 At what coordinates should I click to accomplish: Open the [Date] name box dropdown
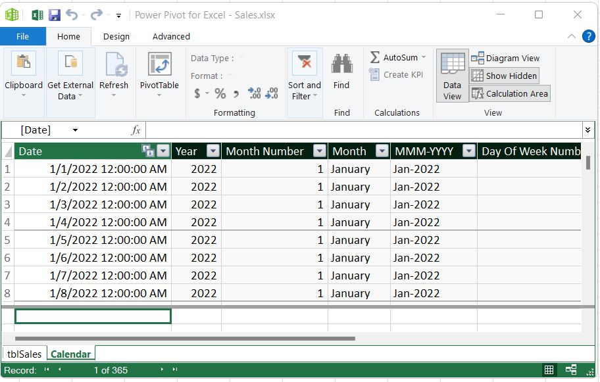(x=76, y=130)
